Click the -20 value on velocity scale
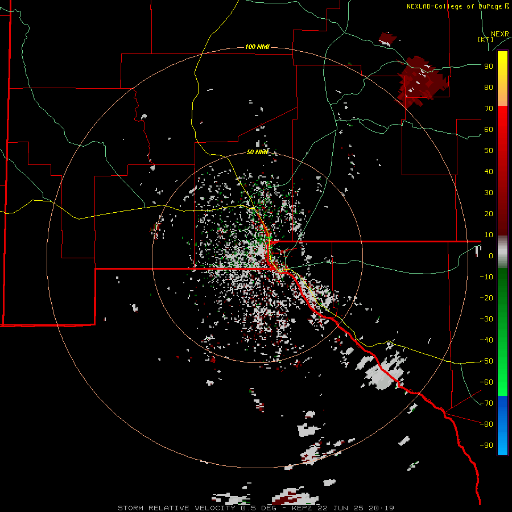Image resolution: width=512 pixels, height=512 pixels. [x=486, y=298]
